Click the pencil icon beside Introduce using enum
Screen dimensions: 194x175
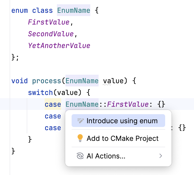tap(80, 121)
